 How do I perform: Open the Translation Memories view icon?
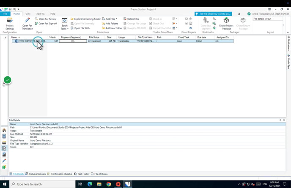4,167
